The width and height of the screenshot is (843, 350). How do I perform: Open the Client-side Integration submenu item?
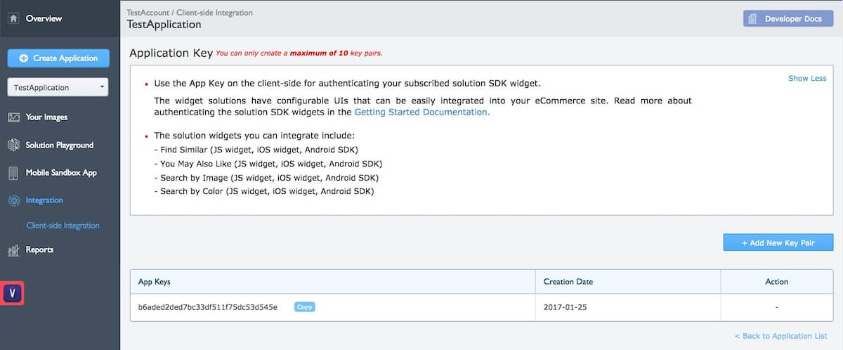click(63, 226)
